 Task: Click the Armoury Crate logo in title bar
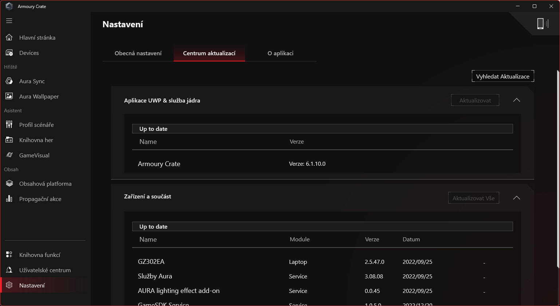pyautogui.click(x=9, y=6)
